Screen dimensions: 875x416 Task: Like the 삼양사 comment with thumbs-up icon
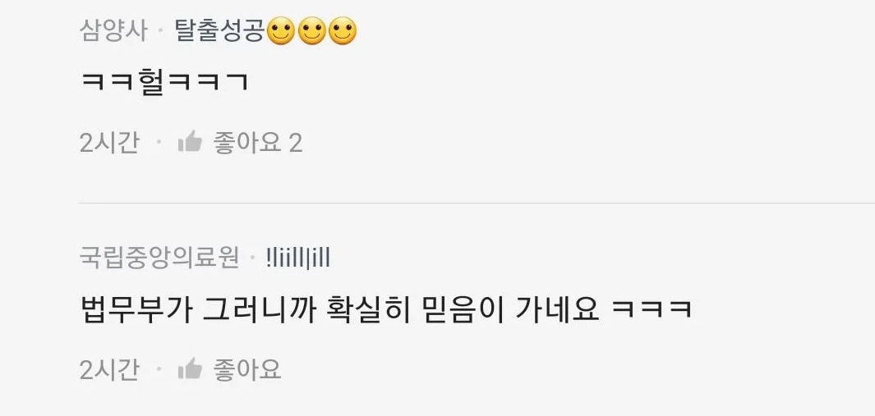190,142
